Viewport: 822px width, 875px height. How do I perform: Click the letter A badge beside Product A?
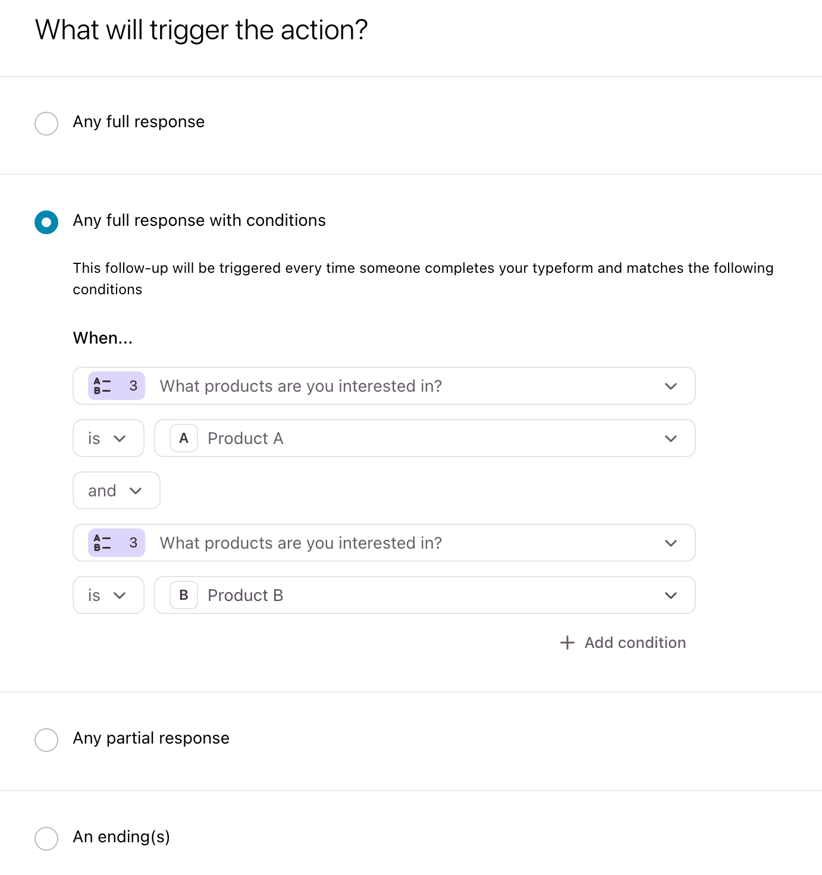[184, 438]
